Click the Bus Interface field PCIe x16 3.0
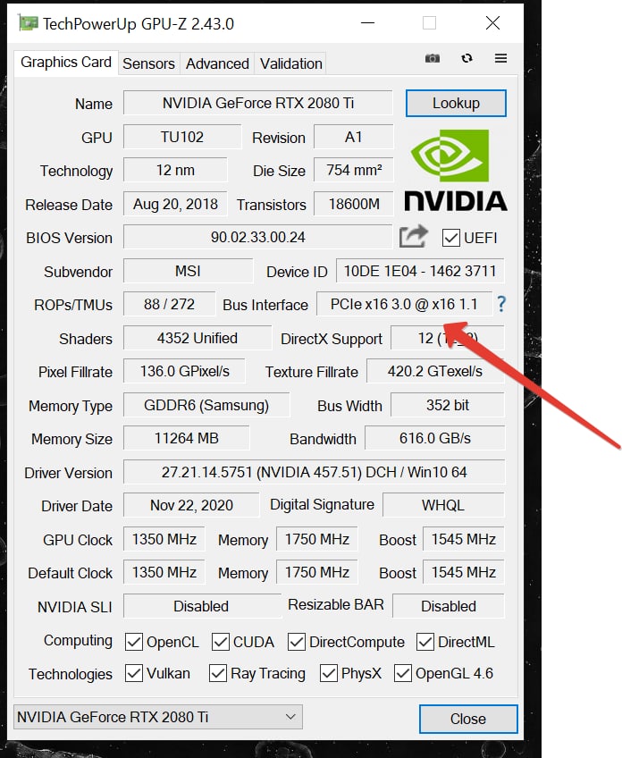The width and height of the screenshot is (622, 758). (x=404, y=304)
